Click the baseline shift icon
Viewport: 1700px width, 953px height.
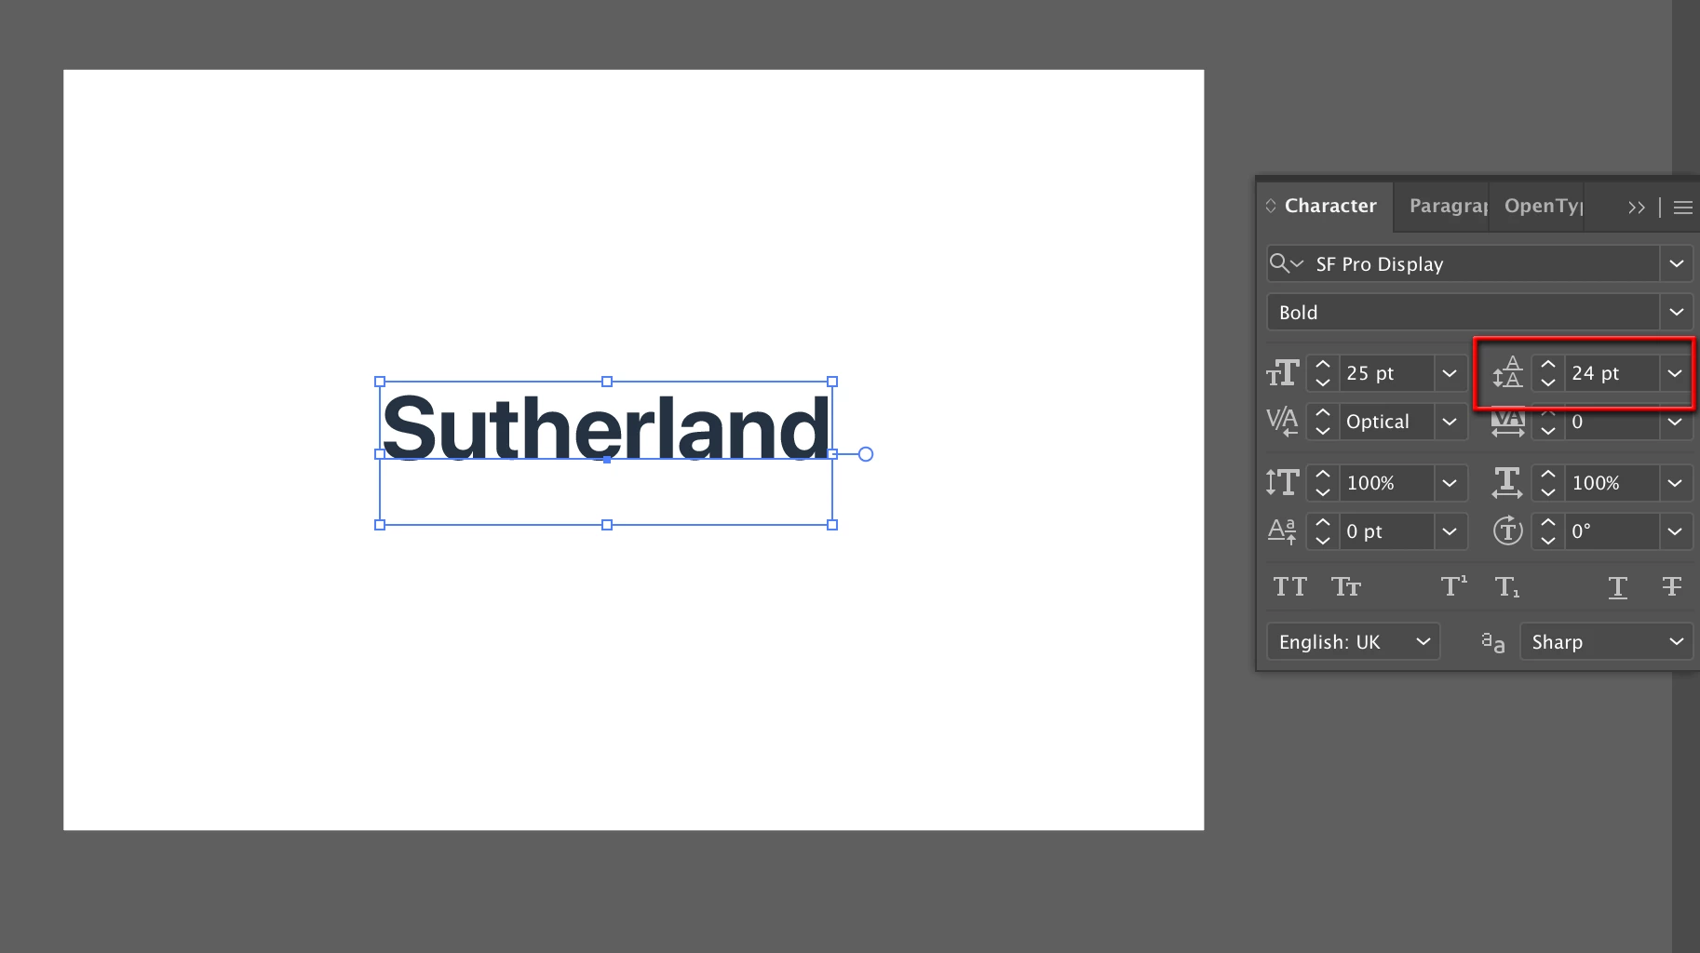tap(1282, 531)
